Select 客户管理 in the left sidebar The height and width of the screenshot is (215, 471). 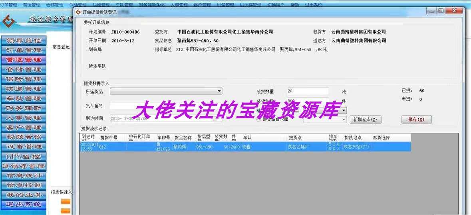point(24,127)
